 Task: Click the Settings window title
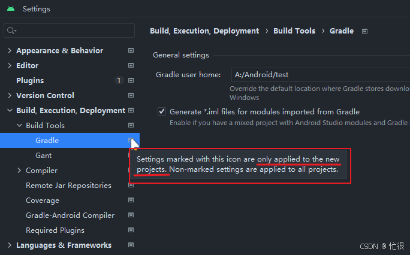(x=37, y=9)
